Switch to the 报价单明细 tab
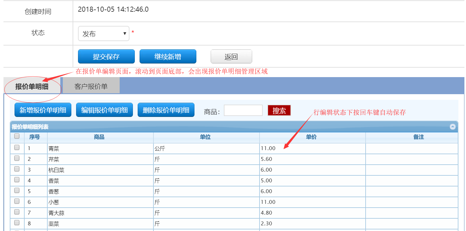This screenshot has width=466, height=231. [32, 87]
